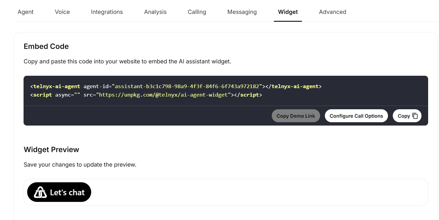Select the Integrations tab
This screenshot has width=439, height=220.
tap(107, 12)
